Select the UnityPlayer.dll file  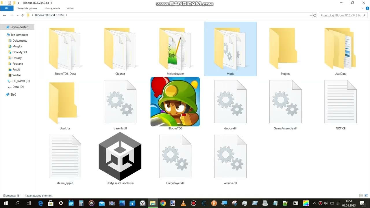(x=175, y=159)
